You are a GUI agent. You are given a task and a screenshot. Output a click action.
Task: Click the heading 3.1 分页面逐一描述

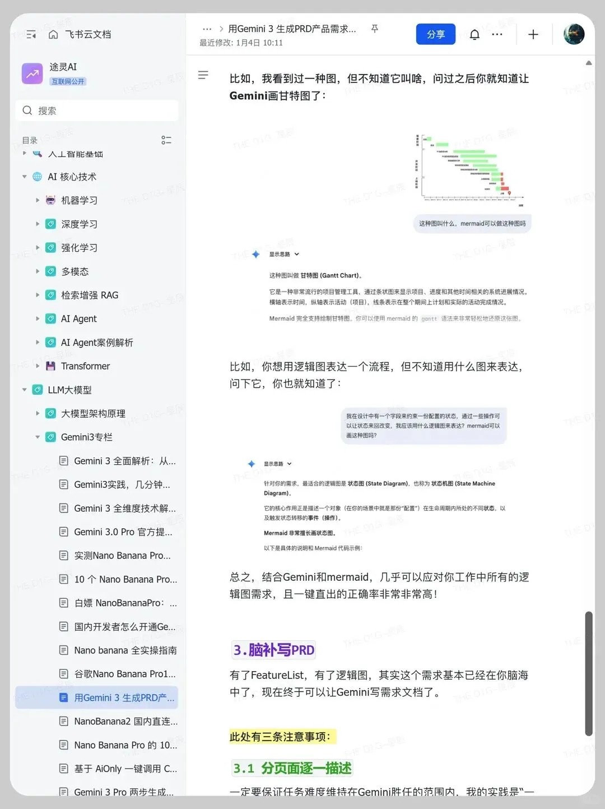coord(292,768)
